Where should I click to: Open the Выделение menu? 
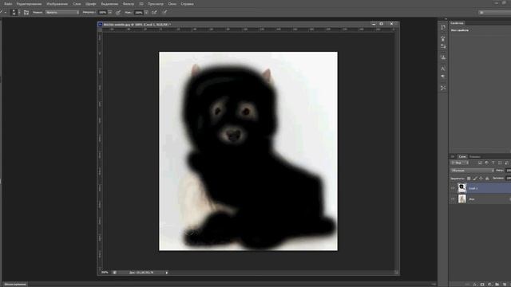click(x=109, y=4)
